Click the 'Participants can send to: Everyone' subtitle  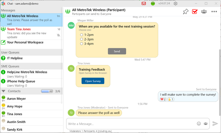[92, 14]
